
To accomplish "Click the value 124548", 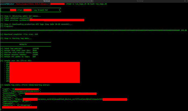I will (x=36, y=49).
